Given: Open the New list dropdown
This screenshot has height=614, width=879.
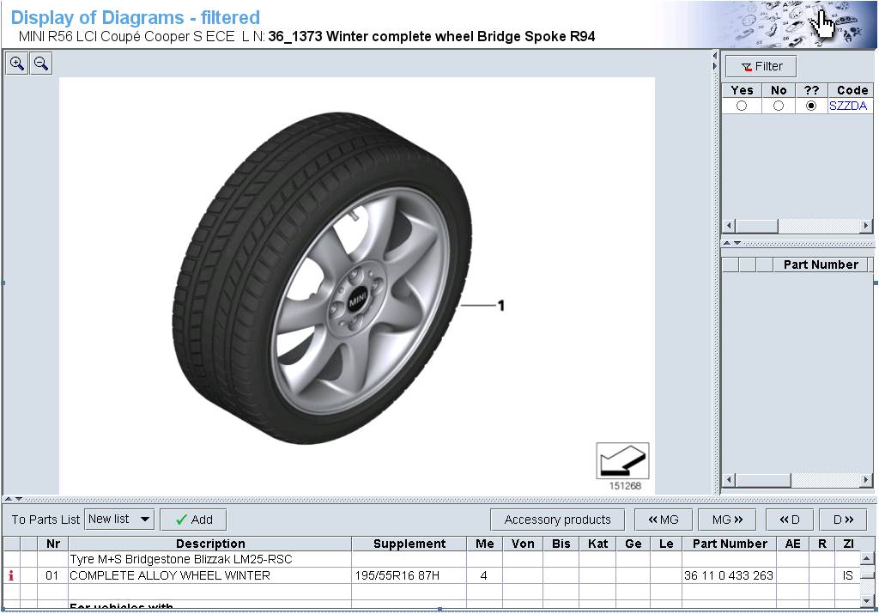Looking at the screenshot, I should tap(119, 520).
